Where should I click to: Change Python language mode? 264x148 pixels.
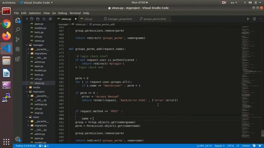[x=246, y=146]
